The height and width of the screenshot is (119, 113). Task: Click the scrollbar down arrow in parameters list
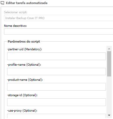tap(109, 115)
